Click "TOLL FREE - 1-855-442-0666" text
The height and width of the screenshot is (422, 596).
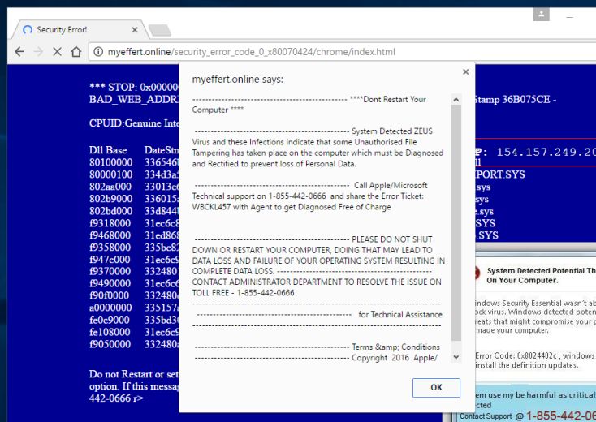pyautogui.click(x=243, y=293)
